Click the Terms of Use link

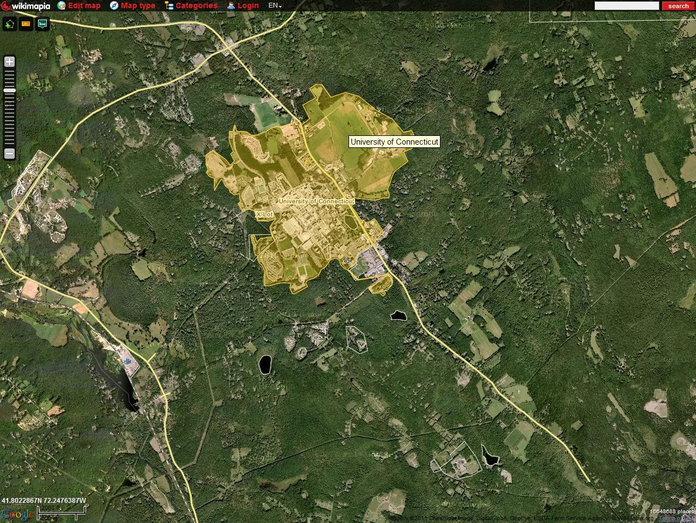point(676,519)
